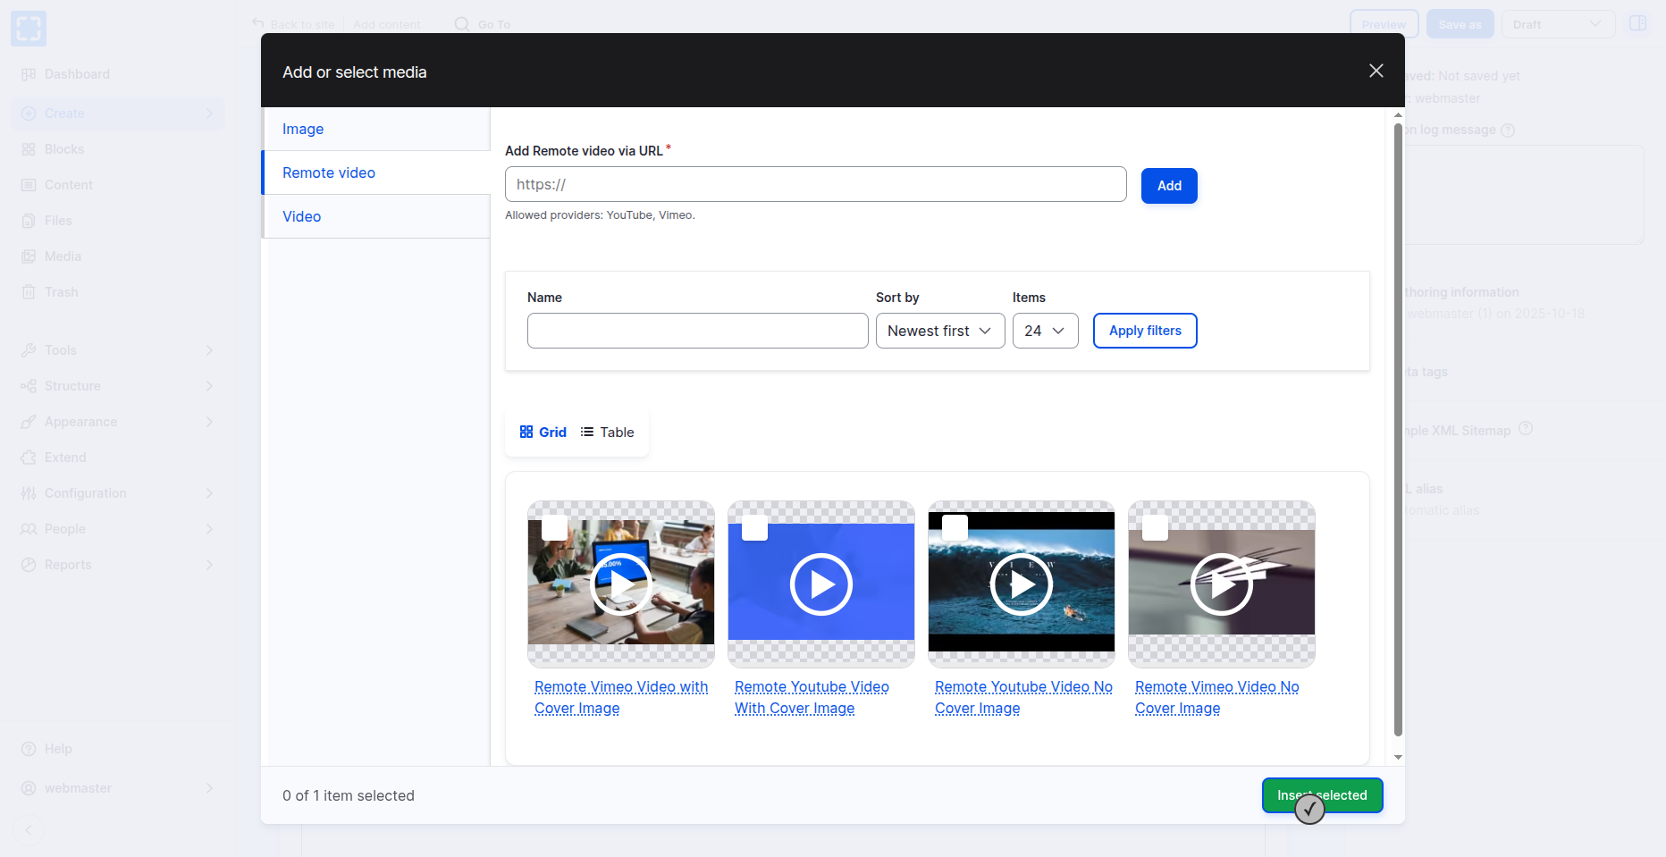This screenshot has height=857, width=1666.
Task: Click the Reports icon in the sidebar
Action: [29, 565]
